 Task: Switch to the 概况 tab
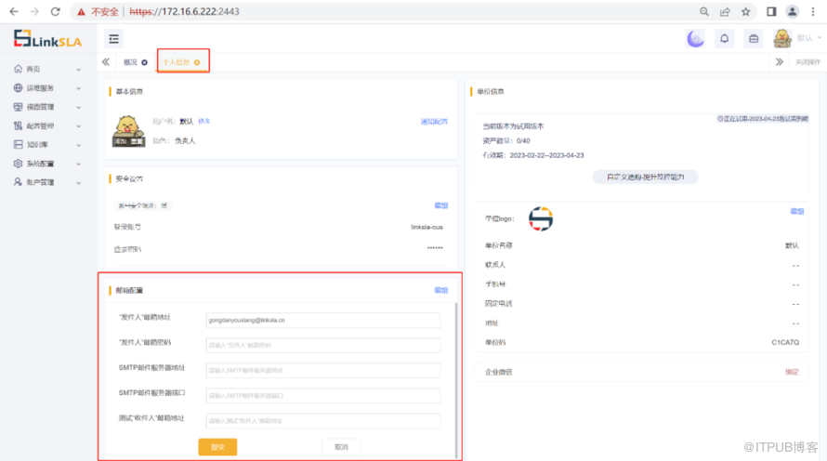(x=130, y=62)
